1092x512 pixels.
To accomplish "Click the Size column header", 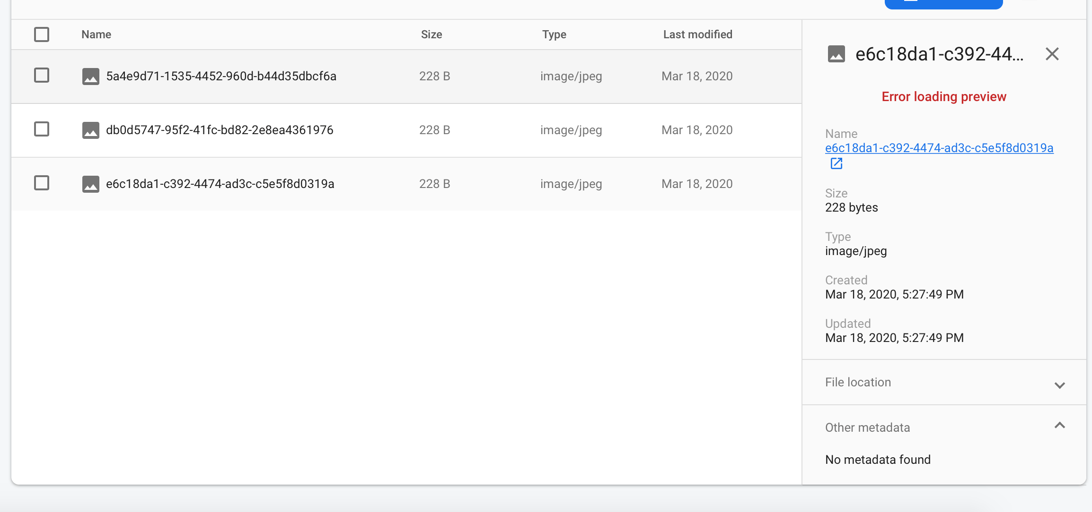I will (432, 34).
